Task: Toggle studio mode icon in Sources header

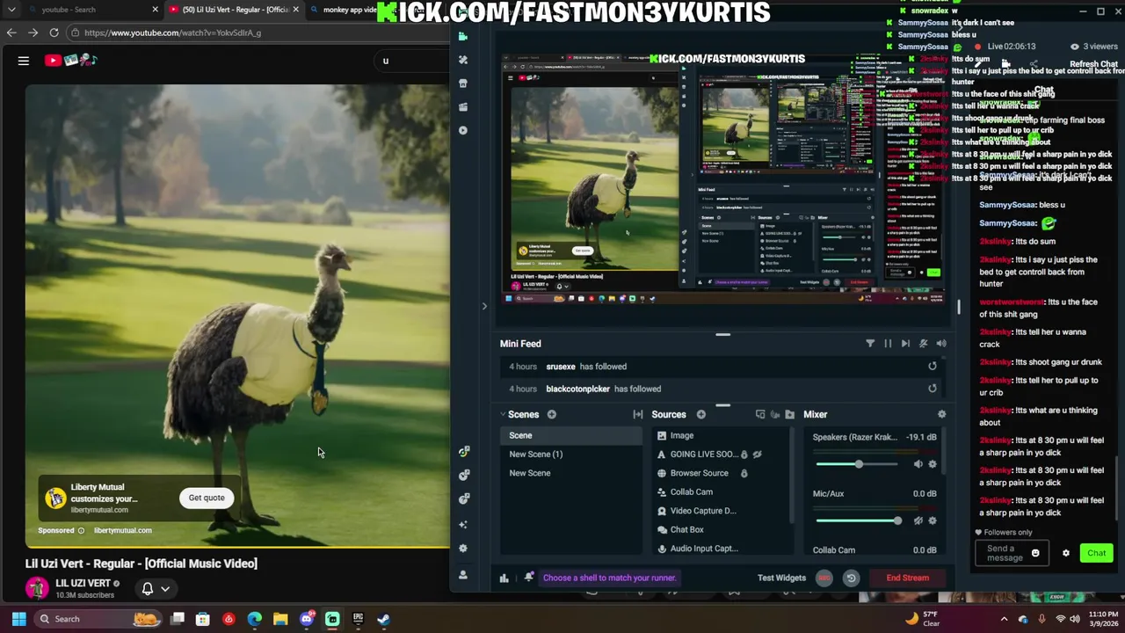Action: pos(760,414)
